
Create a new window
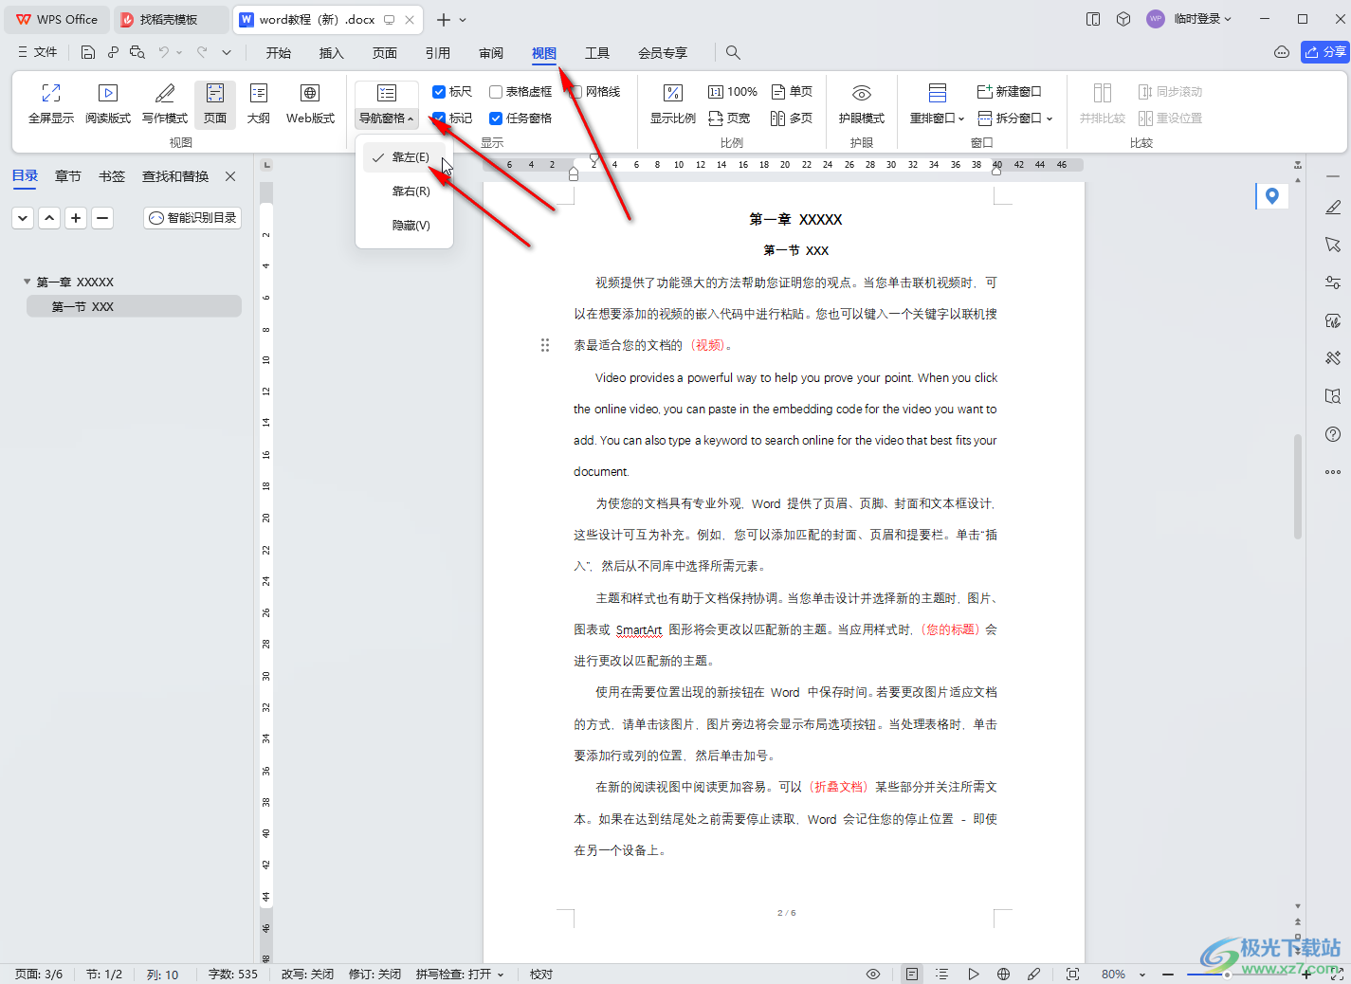(x=1009, y=92)
